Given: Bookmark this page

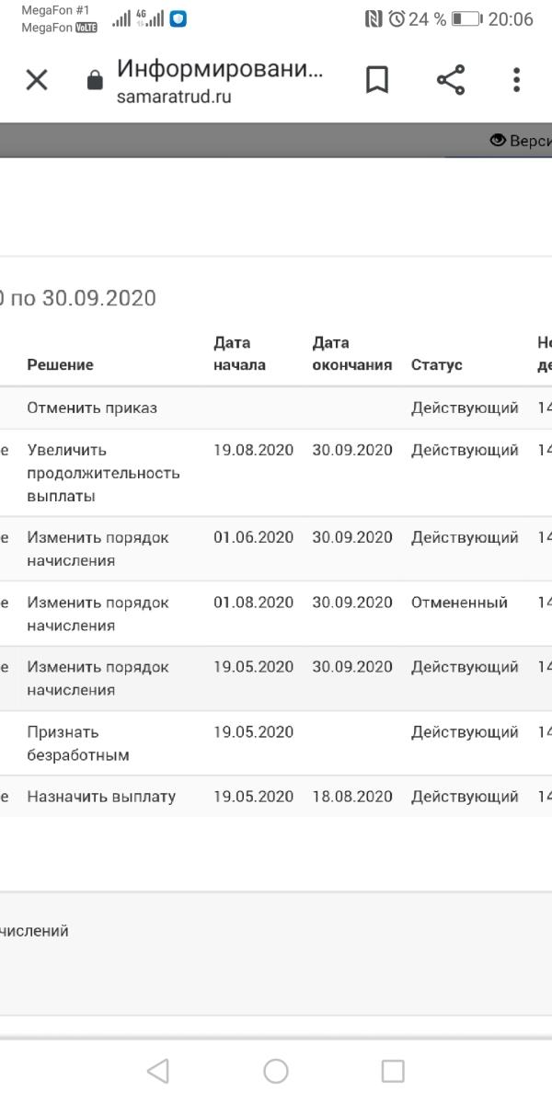Looking at the screenshot, I should (x=376, y=80).
